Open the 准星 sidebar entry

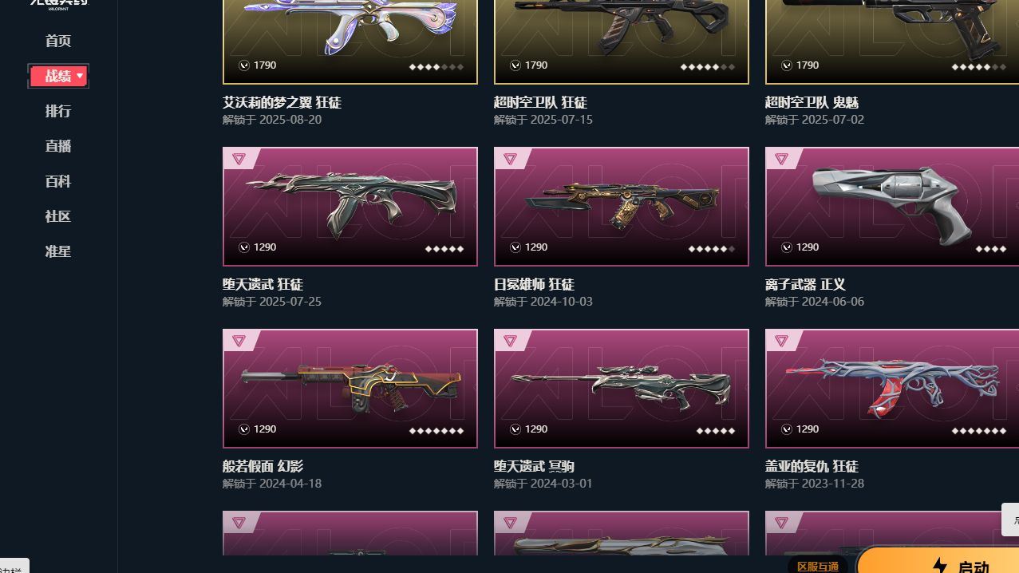pyautogui.click(x=58, y=251)
